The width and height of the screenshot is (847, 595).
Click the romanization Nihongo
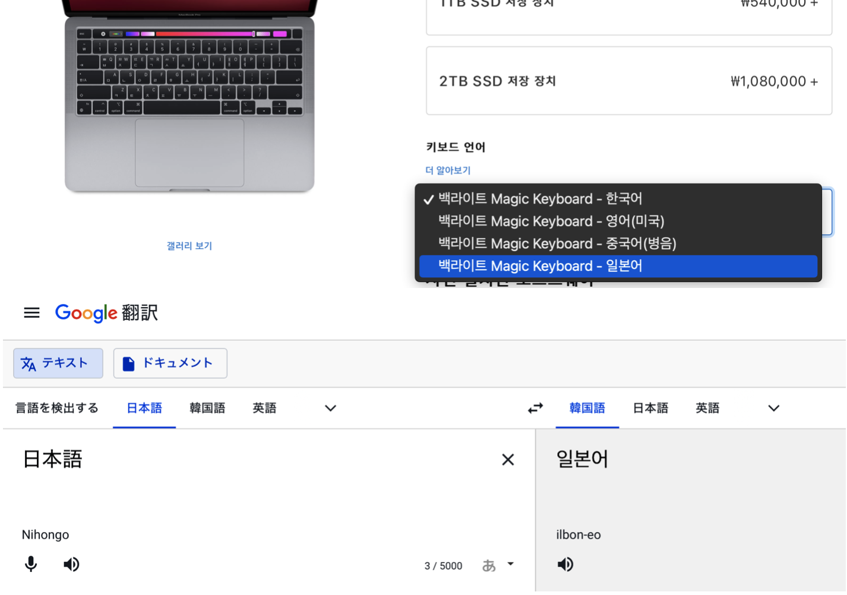[45, 535]
